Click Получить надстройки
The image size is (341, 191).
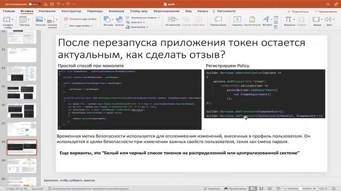click(x=80, y=19)
